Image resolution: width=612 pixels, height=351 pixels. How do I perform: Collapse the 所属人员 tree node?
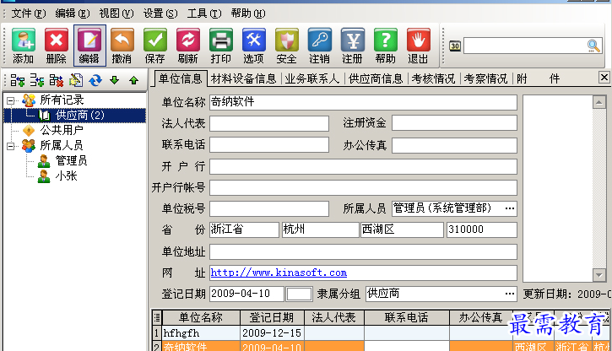click(10, 146)
